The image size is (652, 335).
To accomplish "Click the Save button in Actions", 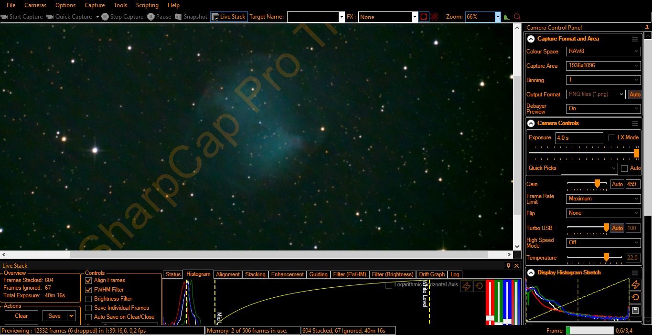I will tap(54, 316).
